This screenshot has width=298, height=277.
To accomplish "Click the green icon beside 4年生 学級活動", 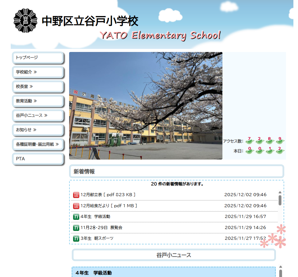I will (x=76, y=217).
